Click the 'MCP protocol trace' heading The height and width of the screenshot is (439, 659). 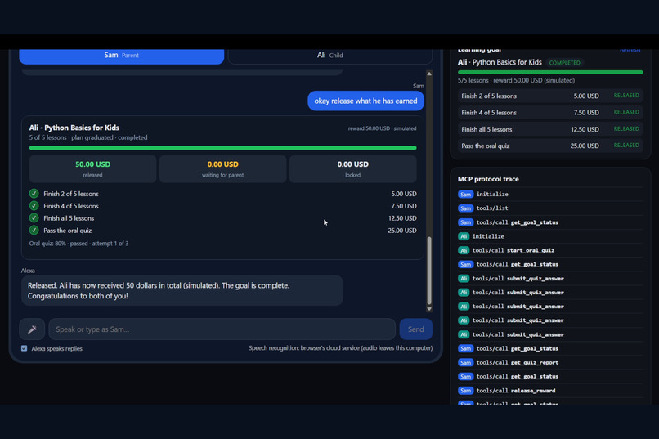point(488,179)
